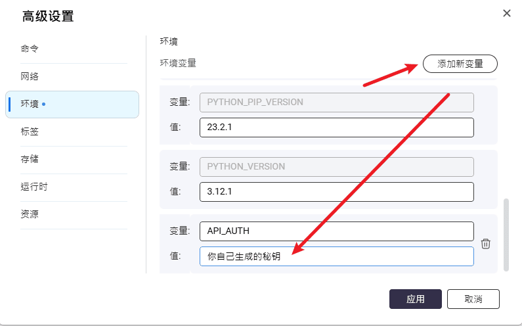This screenshot has width=522, height=326.
Task: Click the environment variables list scrollbar
Action: click(x=505, y=234)
